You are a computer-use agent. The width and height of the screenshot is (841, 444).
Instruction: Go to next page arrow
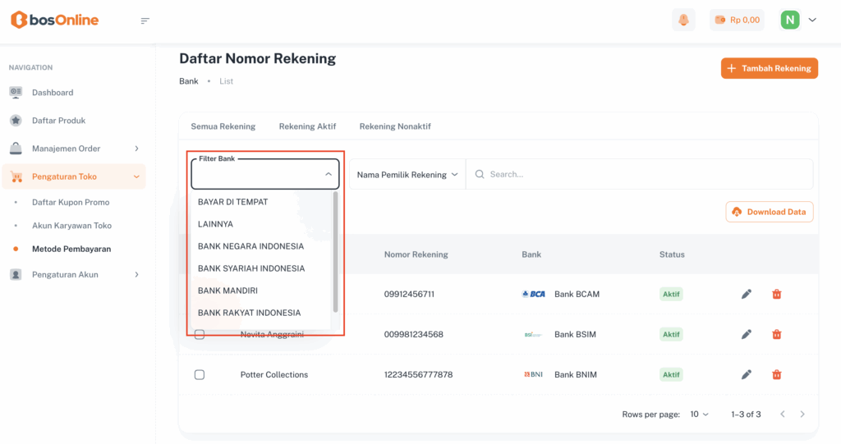tap(802, 414)
